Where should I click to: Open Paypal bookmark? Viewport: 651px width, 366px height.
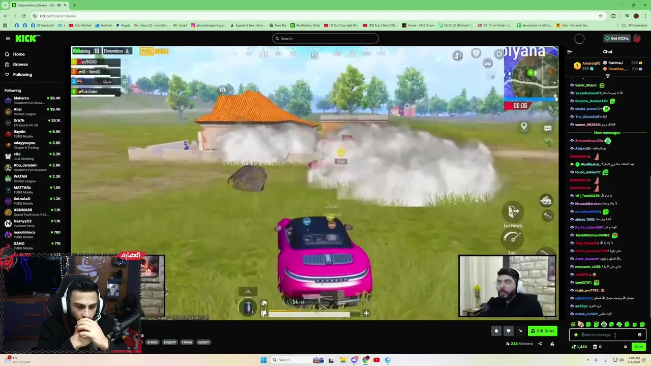point(123,25)
